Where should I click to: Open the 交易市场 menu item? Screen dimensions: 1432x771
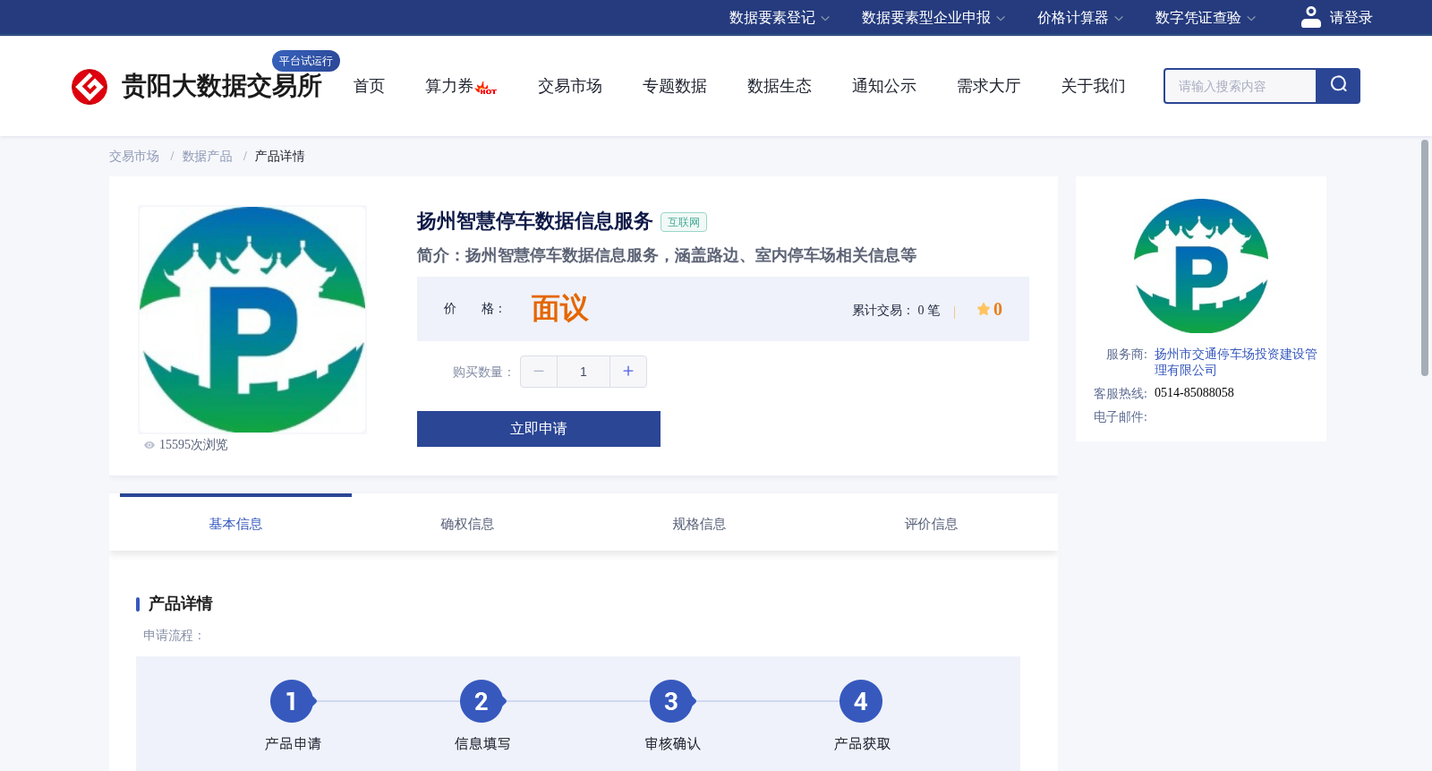[x=569, y=86]
